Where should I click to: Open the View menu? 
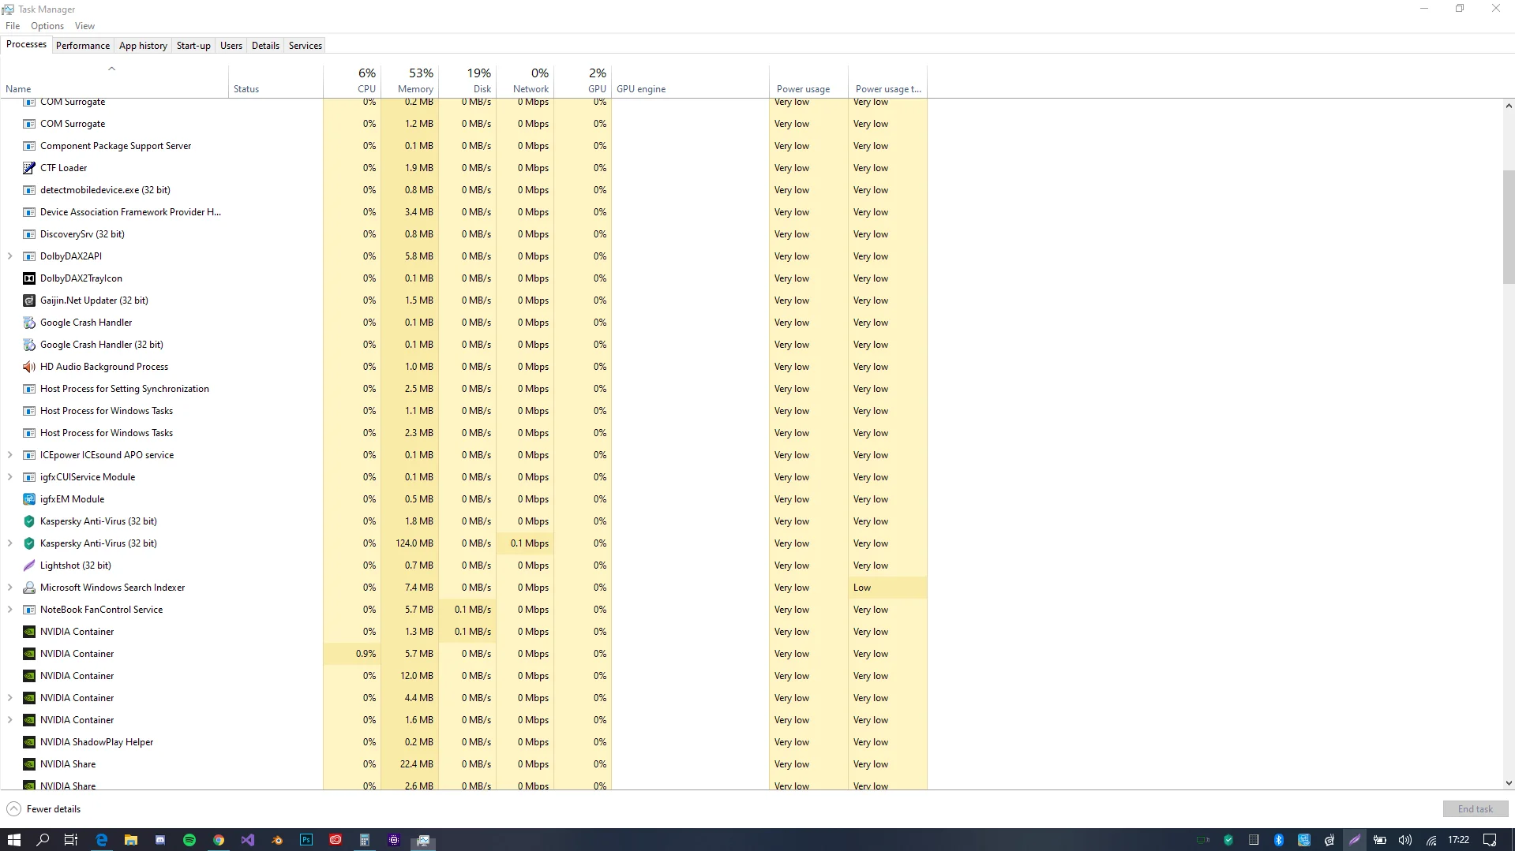(84, 26)
